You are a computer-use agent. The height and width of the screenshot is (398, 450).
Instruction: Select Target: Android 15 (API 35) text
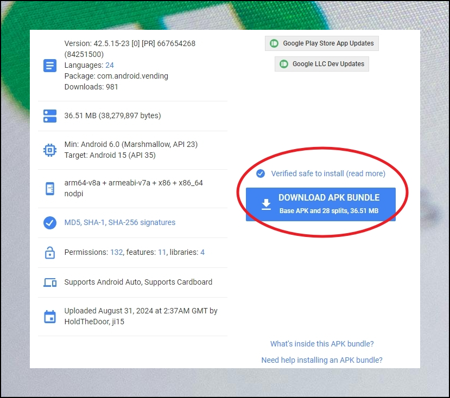point(110,155)
